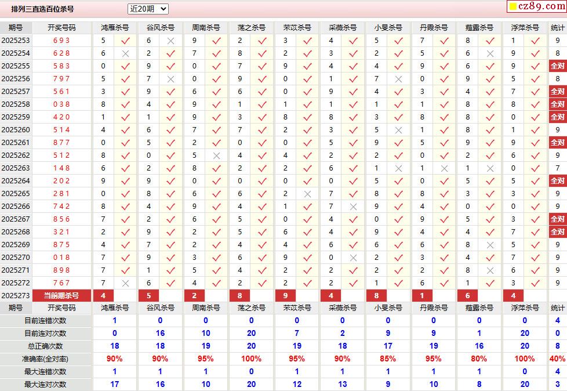Click the 最大连对次数 value 13 for 采薇杀号

343,384
